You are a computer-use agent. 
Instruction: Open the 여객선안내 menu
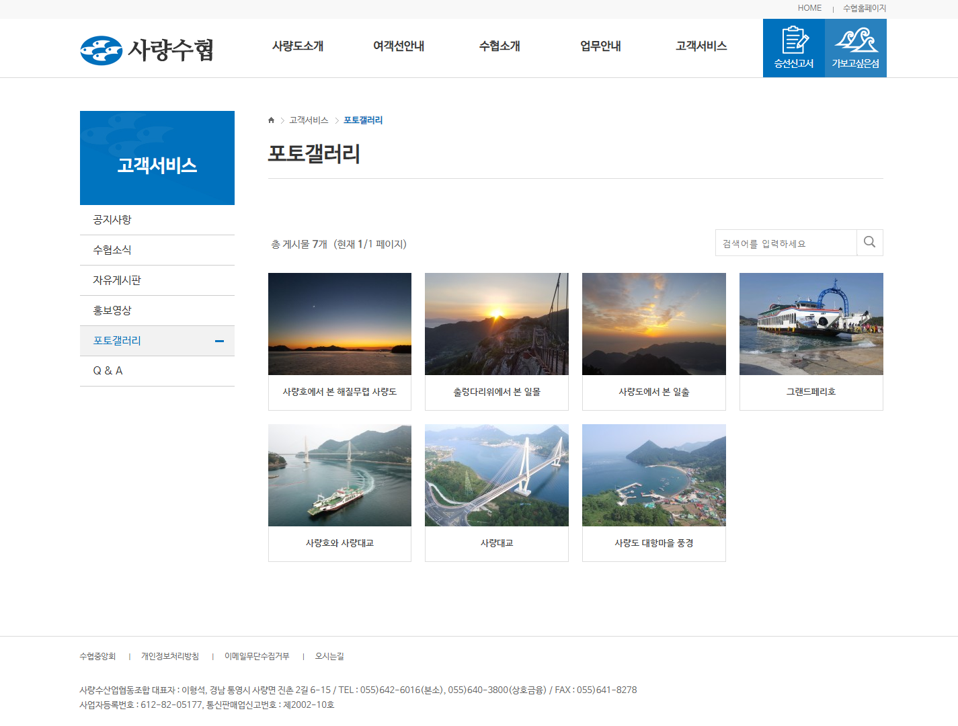click(x=399, y=46)
